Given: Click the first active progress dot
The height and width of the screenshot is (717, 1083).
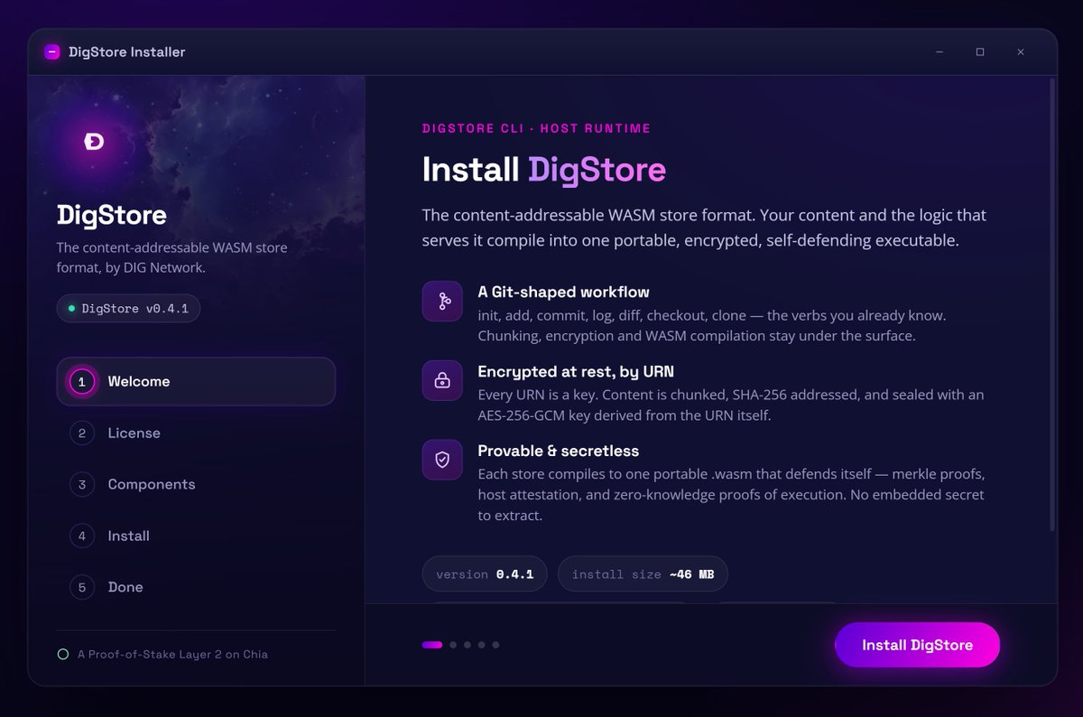Looking at the screenshot, I should pos(432,645).
